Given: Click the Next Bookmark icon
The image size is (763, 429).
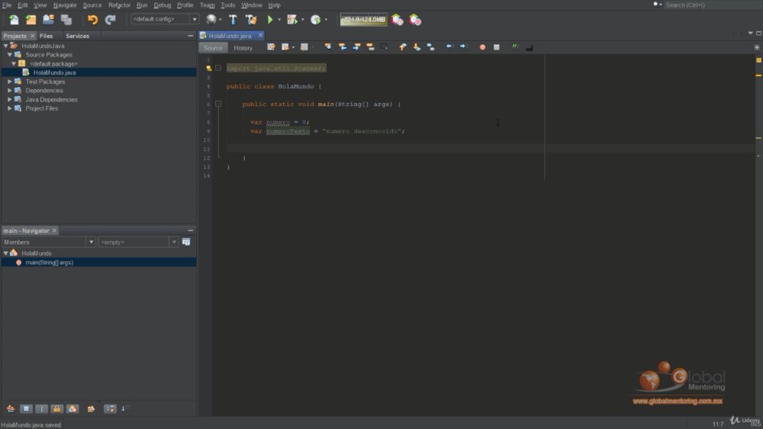Looking at the screenshot, I should point(417,47).
